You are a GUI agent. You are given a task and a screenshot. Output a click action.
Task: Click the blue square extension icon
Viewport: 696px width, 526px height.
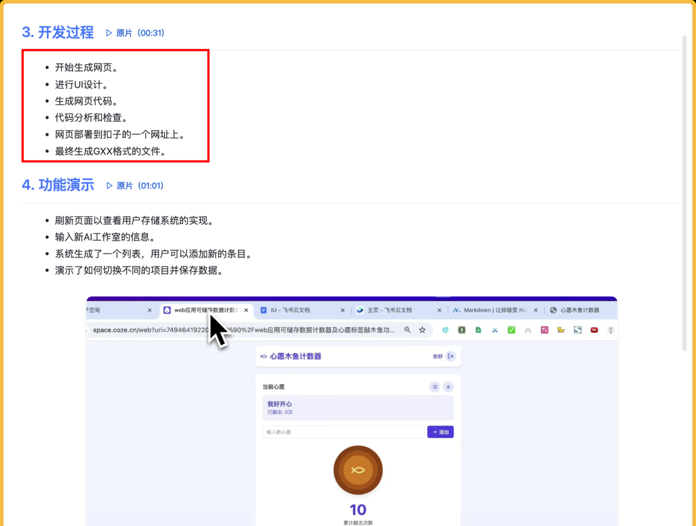(x=577, y=330)
